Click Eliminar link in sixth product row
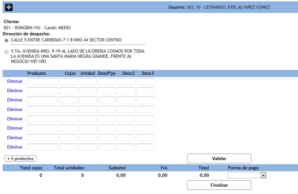Image resolution: width=298 pixels, height=194 pixels. [x=15, y=128]
